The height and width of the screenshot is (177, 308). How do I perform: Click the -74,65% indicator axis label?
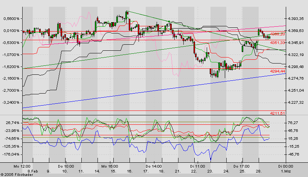12,139
